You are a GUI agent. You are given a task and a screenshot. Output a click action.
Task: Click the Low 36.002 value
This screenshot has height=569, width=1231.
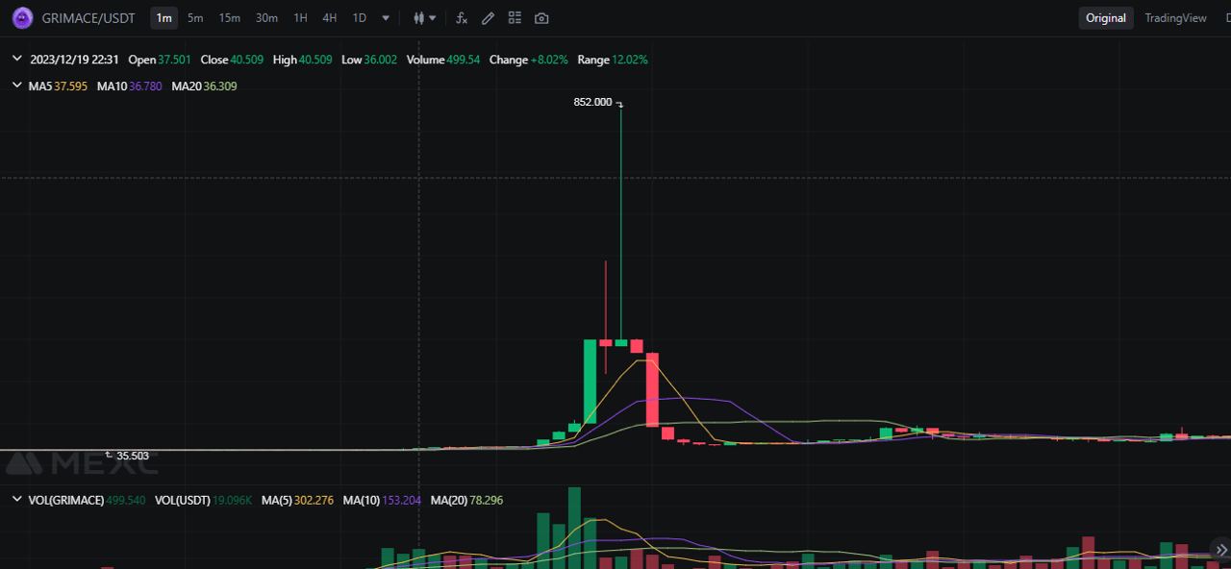pos(369,60)
